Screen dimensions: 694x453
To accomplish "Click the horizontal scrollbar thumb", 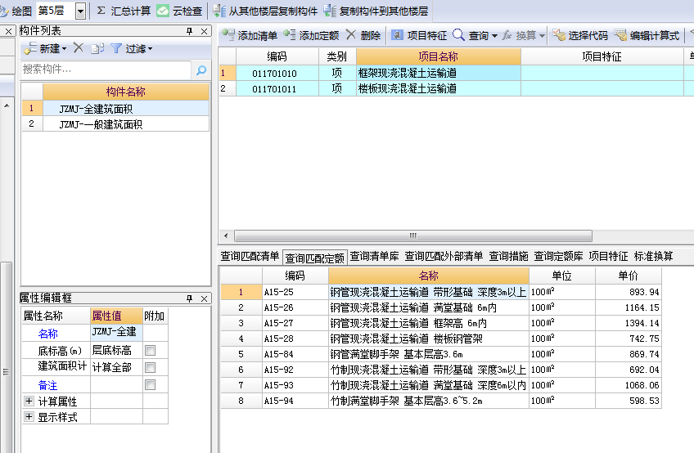I will [x=413, y=235].
